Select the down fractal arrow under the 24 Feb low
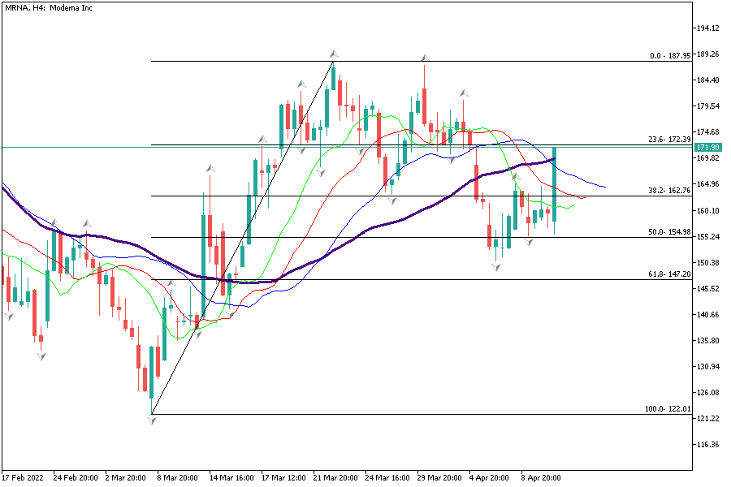Viewport: 731px width, 487px height. [x=41, y=356]
